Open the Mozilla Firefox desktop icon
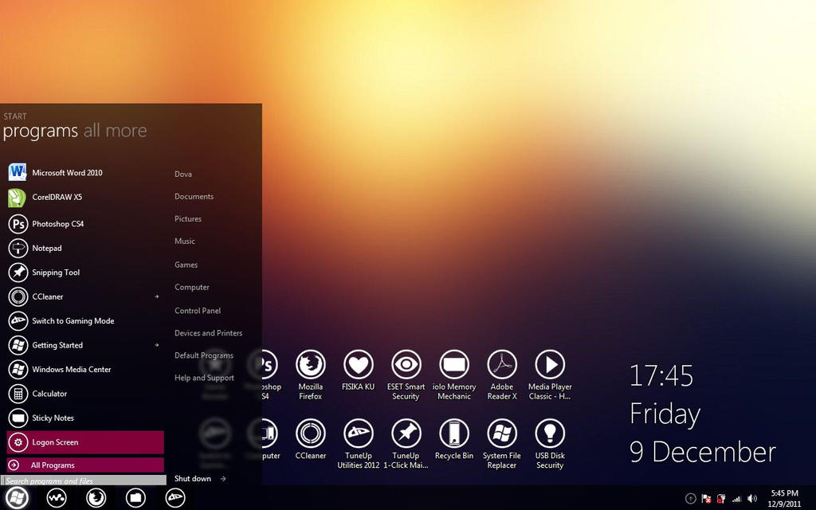The image size is (816, 510). 311,375
